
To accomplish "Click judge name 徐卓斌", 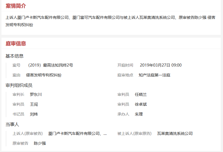I will (x=141, y=104).
